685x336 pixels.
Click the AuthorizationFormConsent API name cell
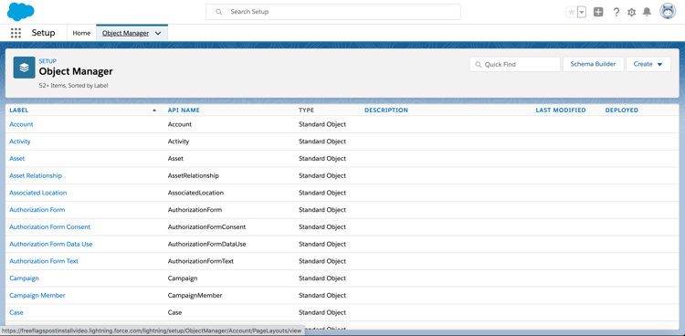point(206,226)
